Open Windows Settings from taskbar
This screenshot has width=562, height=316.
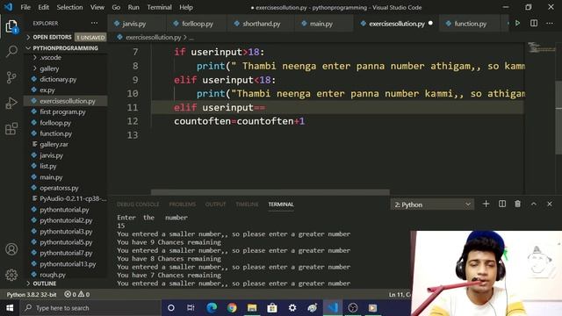pos(292,308)
